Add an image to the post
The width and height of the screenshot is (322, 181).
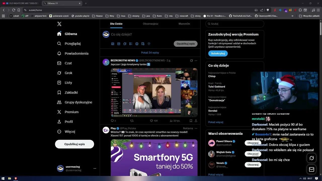113,44
